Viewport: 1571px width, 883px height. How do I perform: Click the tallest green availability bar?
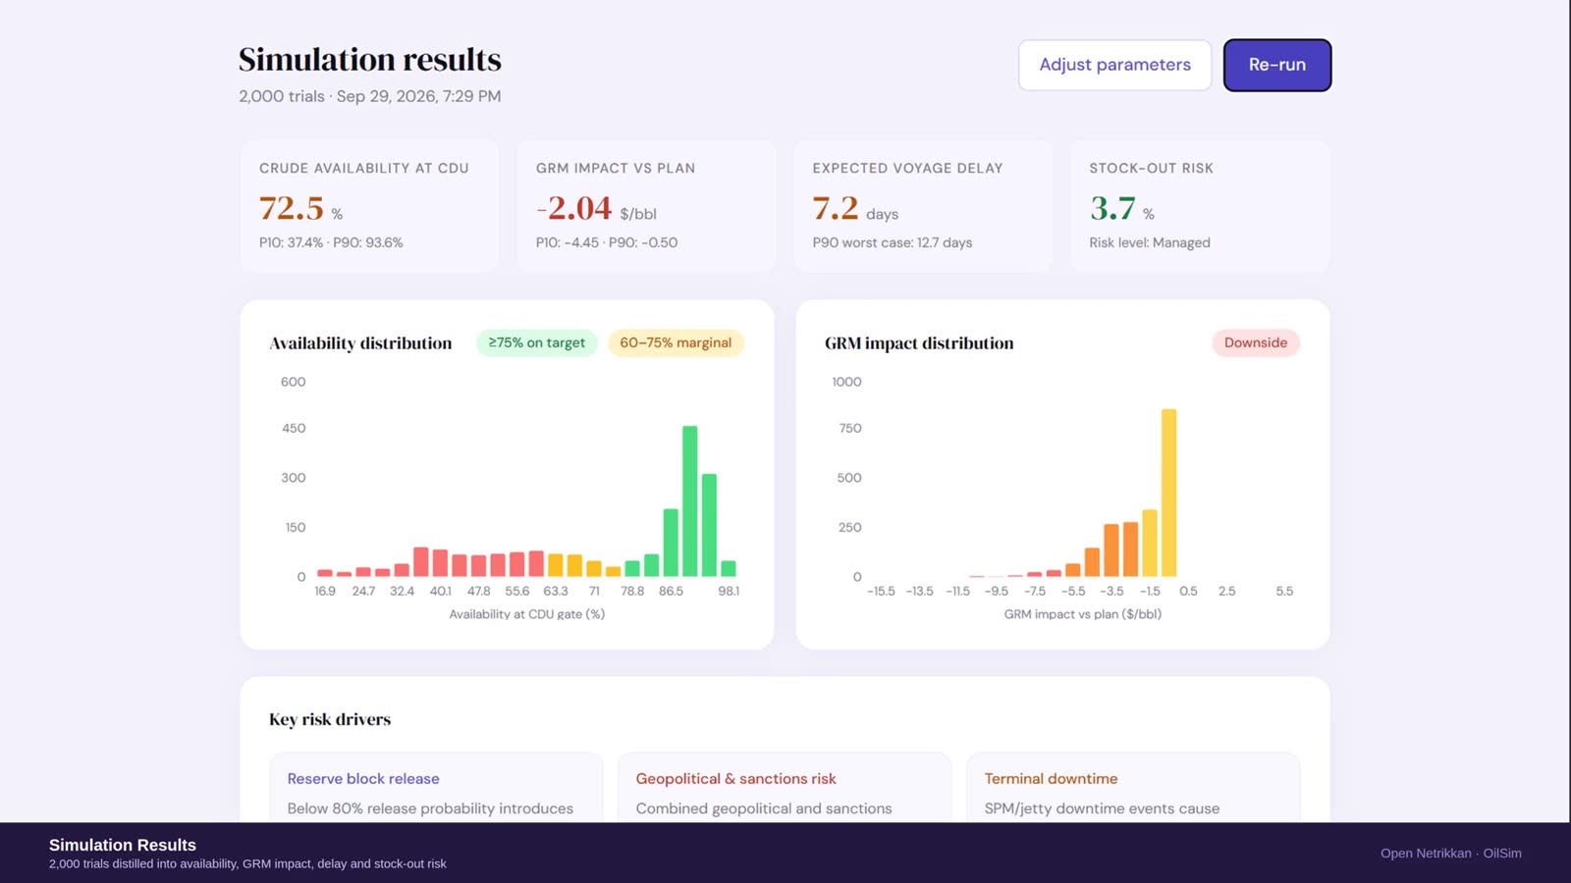(x=690, y=501)
